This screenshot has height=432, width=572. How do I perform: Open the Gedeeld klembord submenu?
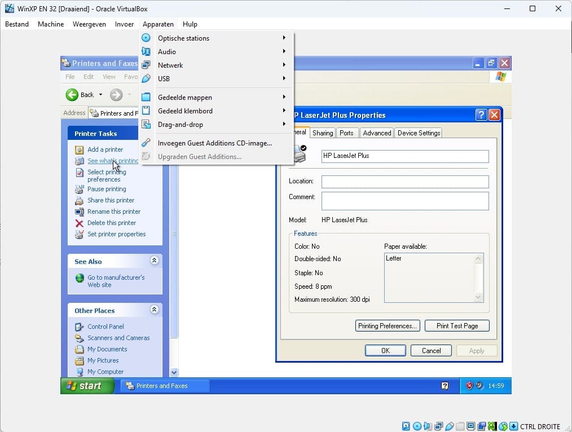(x=216, y=111)
